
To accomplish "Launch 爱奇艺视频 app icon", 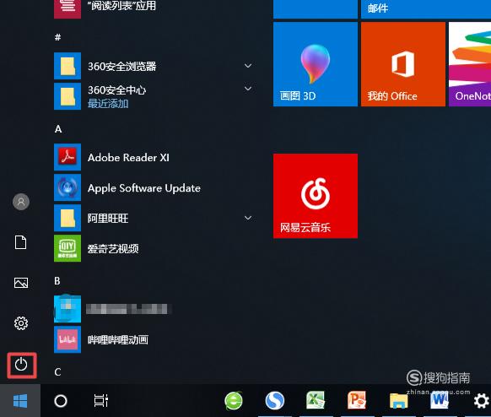I will point(67,248).
